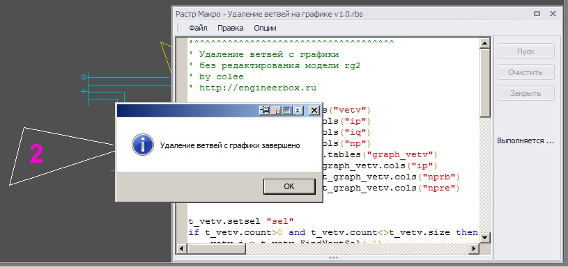
Task: Close the message box with X button
Action: pos(314,111)
